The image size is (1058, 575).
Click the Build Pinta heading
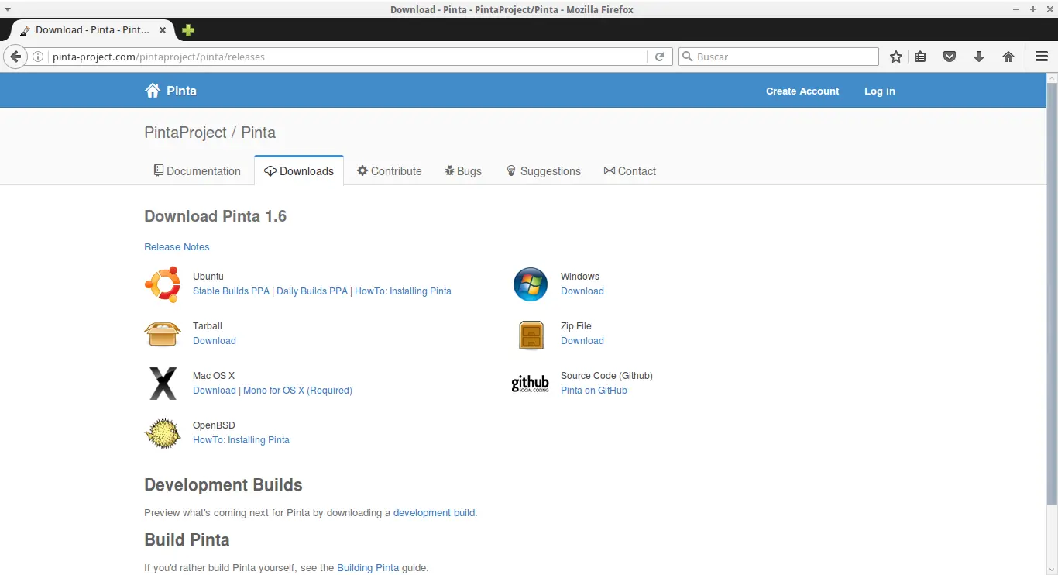pos(187,540)
